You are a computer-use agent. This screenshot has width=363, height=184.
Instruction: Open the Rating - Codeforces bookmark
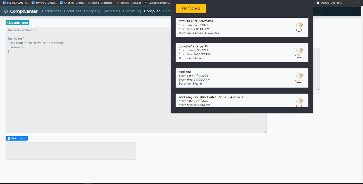pos(100,3)
